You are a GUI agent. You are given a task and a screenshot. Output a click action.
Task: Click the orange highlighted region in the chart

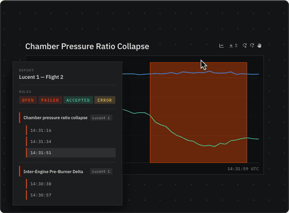[x=199, y=113]
